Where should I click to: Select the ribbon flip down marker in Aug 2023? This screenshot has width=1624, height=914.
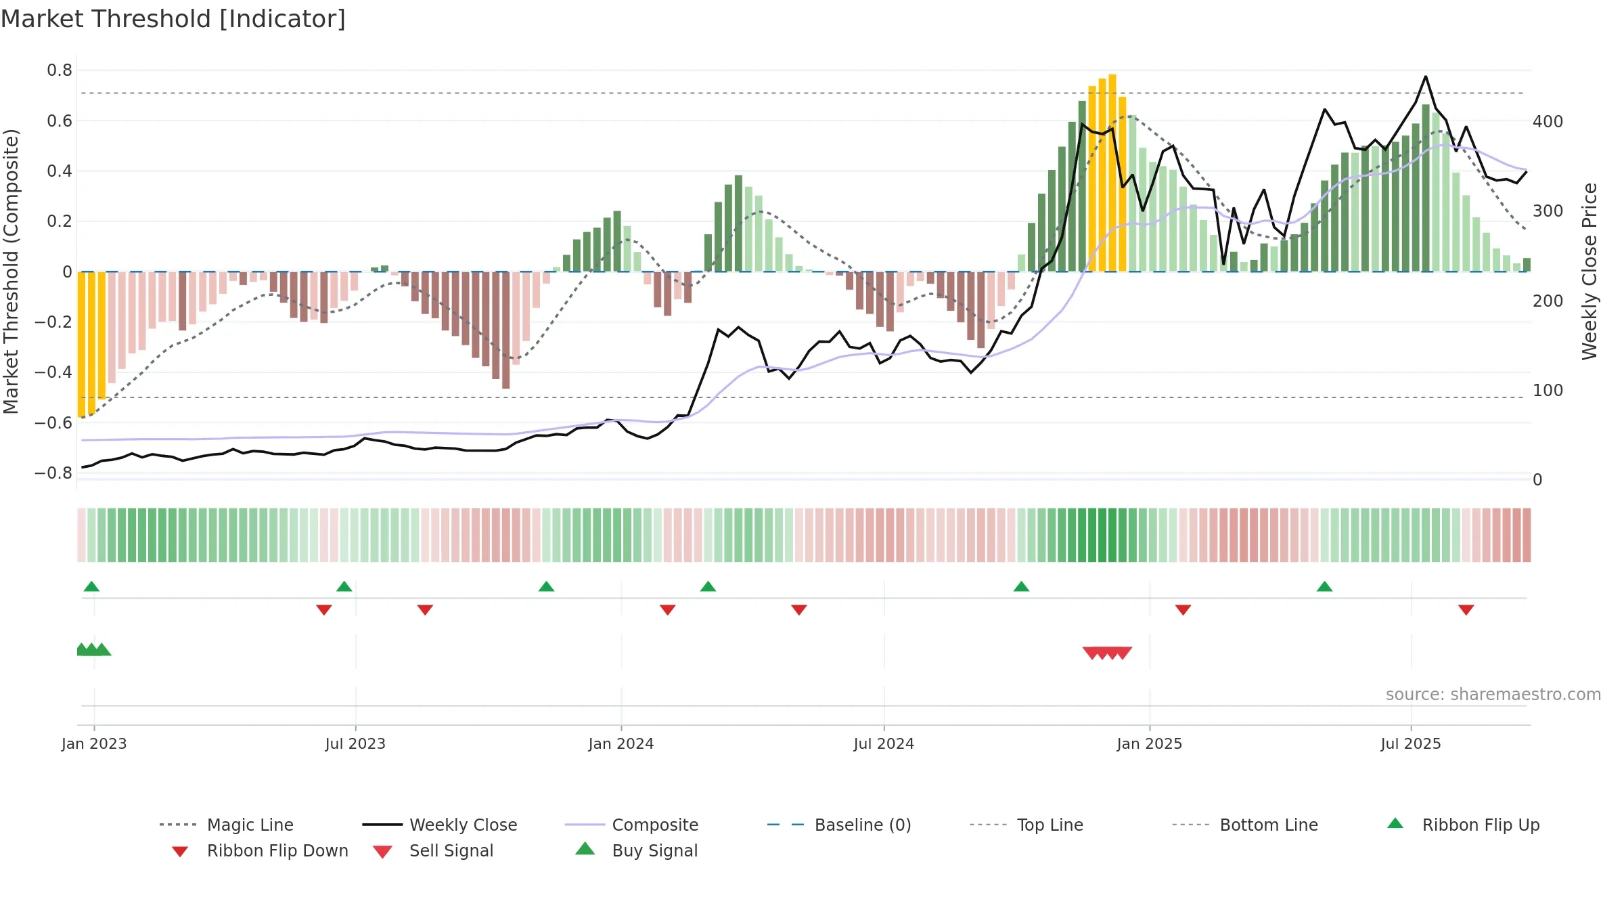425,610
